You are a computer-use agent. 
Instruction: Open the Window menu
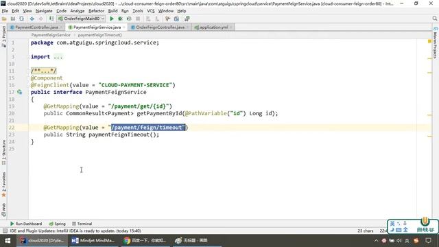coord(166,11)
